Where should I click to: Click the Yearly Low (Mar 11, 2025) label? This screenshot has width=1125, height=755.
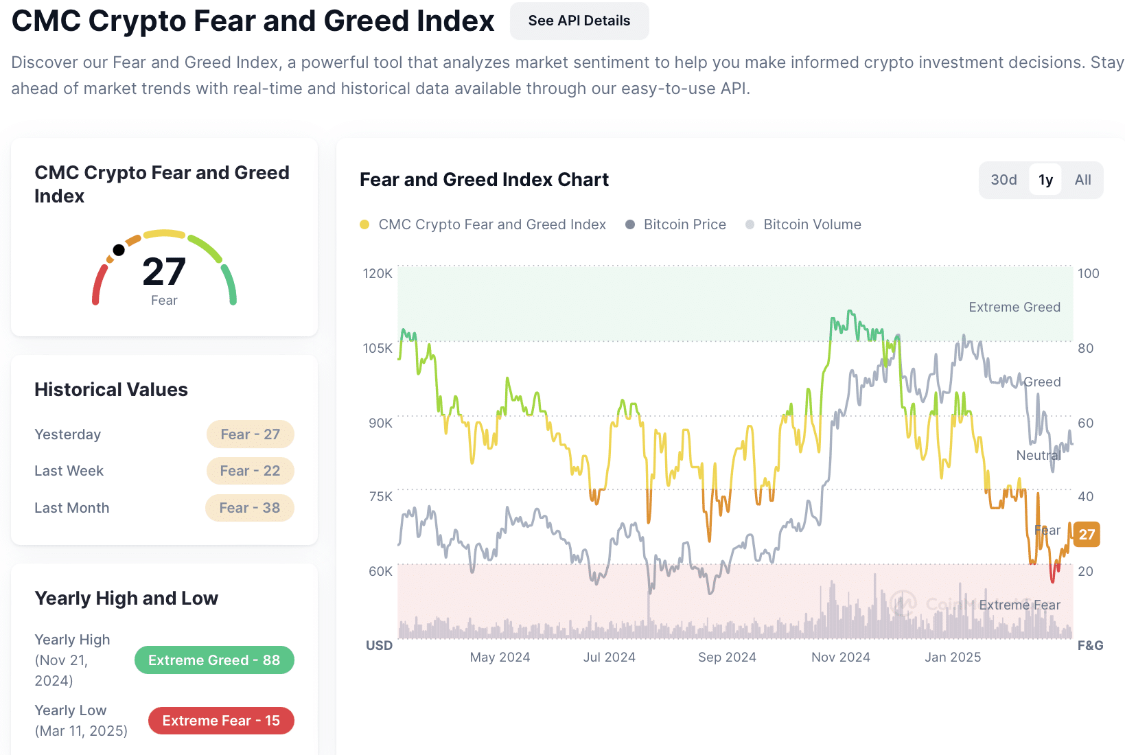(x=81, y=721)
